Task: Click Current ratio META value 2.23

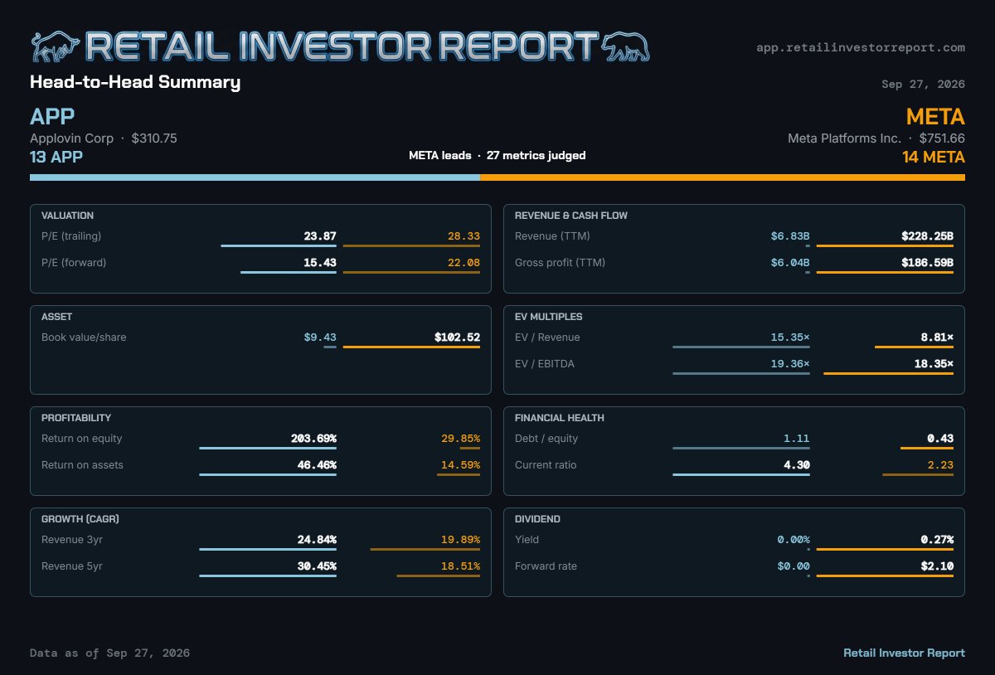Action: tap(940, 465)
